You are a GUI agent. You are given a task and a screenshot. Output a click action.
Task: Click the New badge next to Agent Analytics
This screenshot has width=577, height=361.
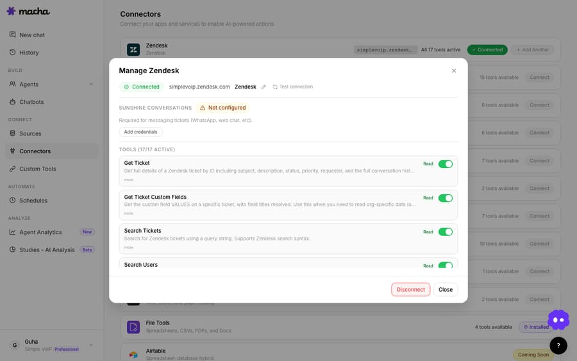click(x=87, y=232)
